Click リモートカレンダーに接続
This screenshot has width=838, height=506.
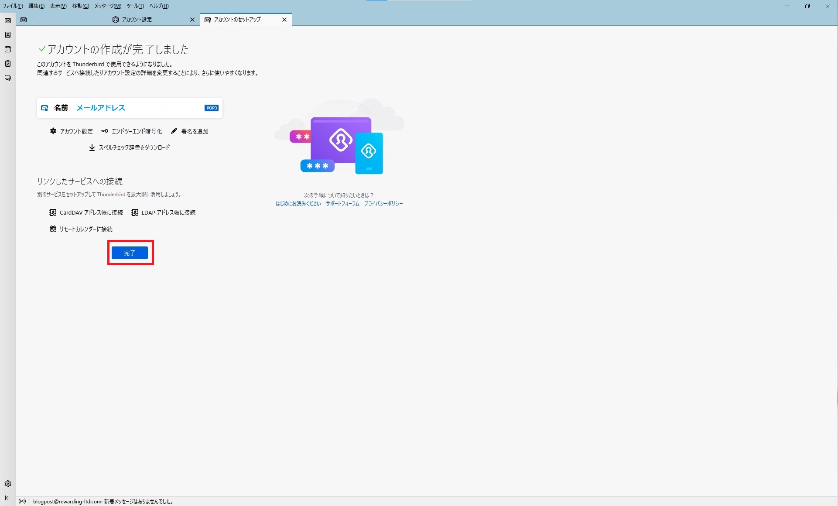[x=81, y=229]
